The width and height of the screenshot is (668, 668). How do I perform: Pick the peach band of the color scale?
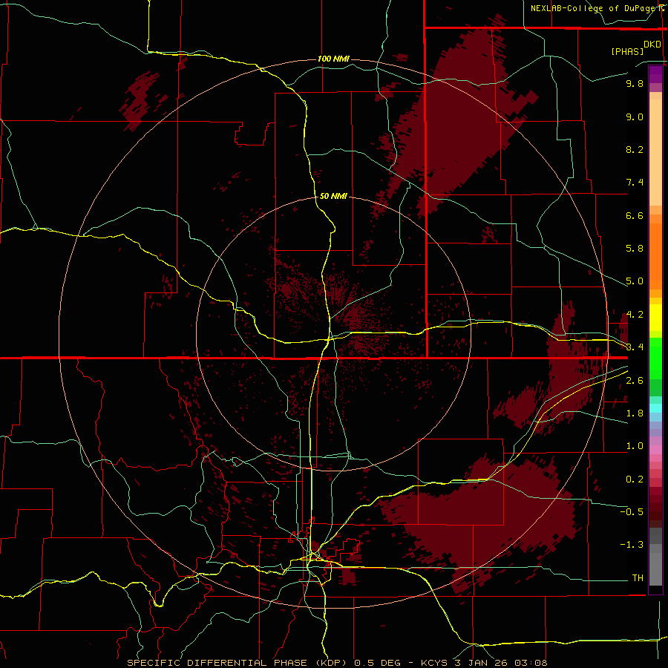(655, 152)
